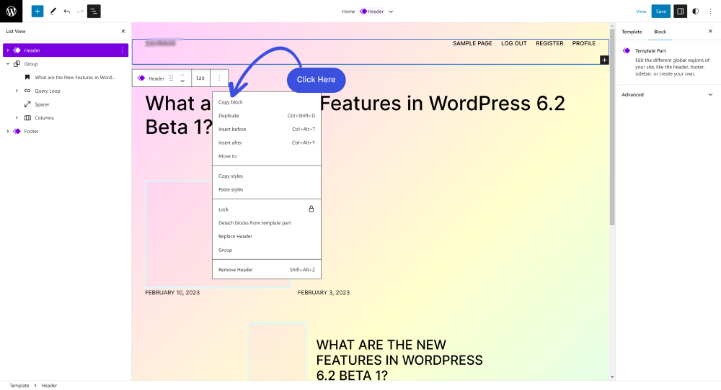Click the View link
This screenshot has height=390, width=721.
pos(641,12)
